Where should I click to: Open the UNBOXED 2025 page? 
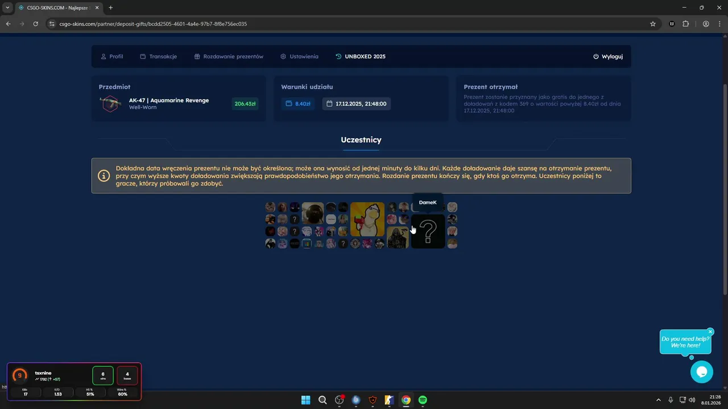(361, 57)
